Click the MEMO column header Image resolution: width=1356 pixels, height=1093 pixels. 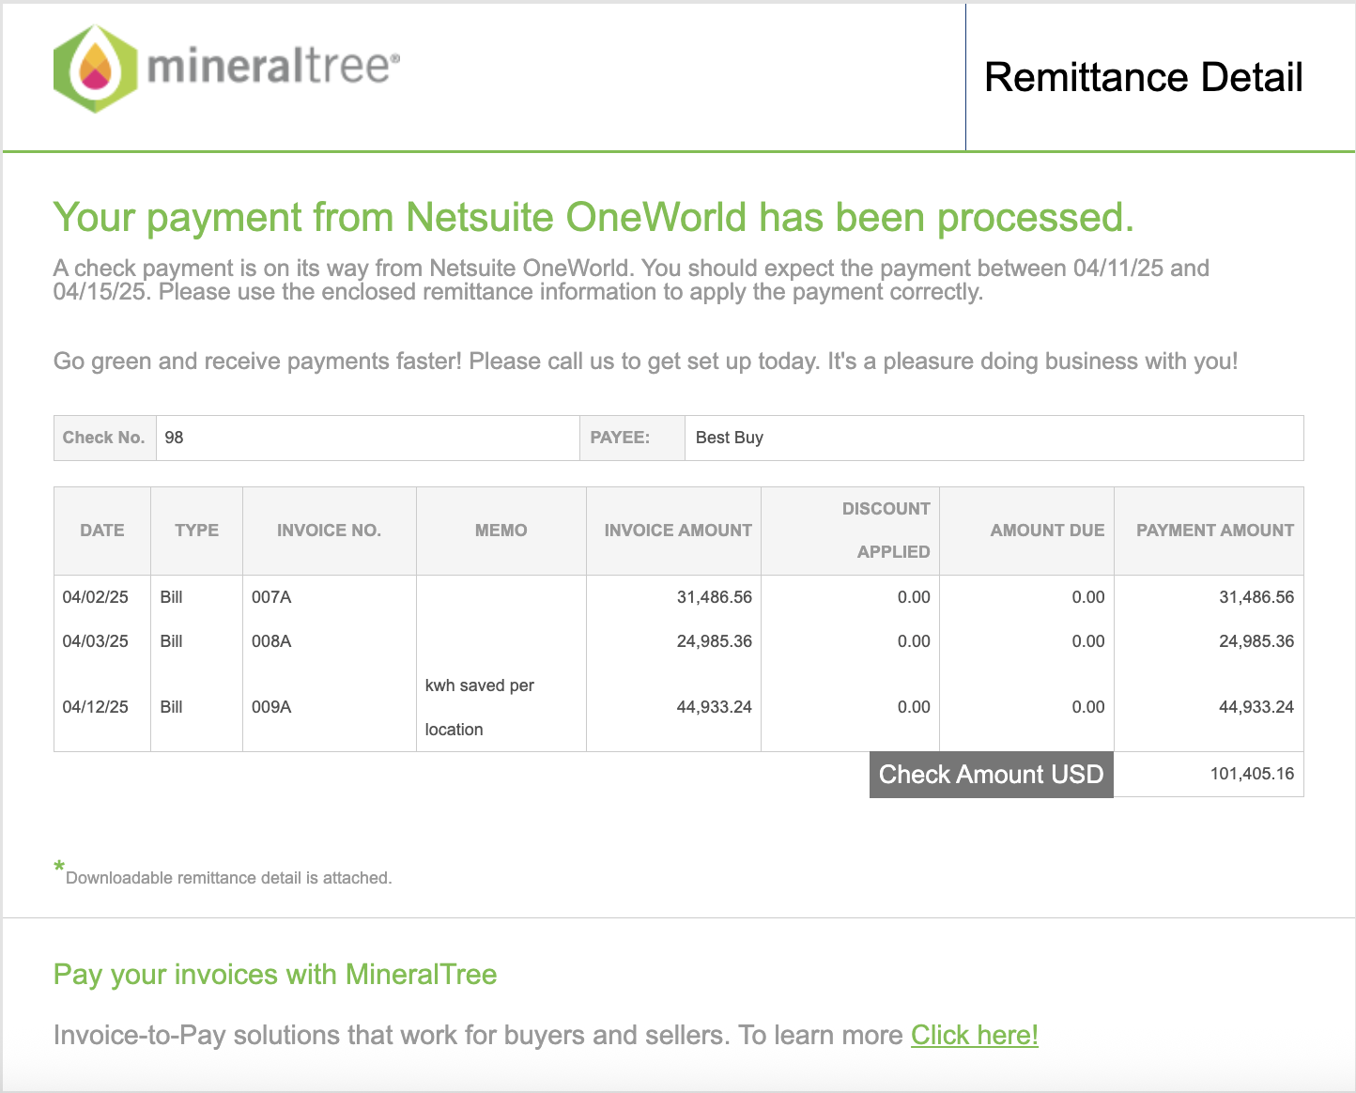[501, 531]
